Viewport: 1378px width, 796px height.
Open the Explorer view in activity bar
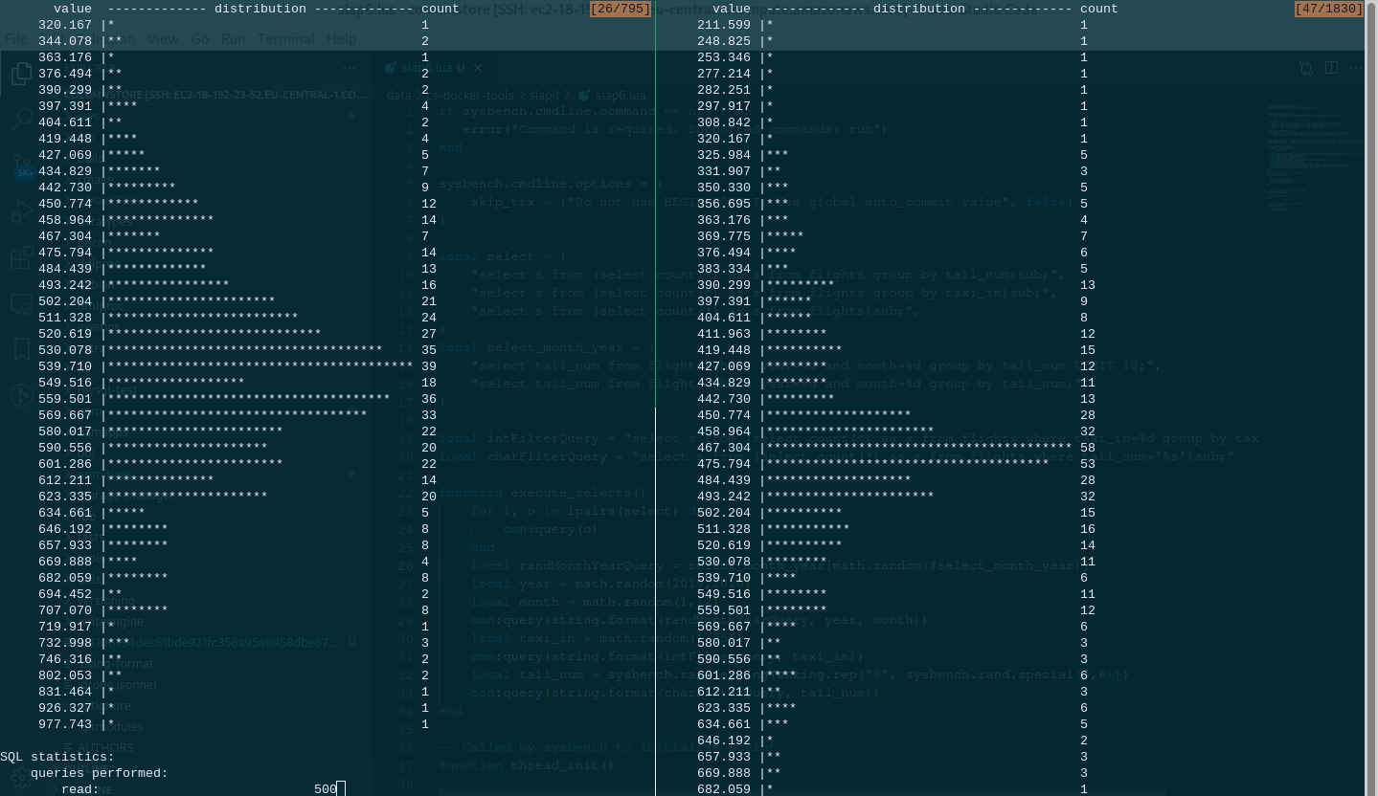coord(21,75)
